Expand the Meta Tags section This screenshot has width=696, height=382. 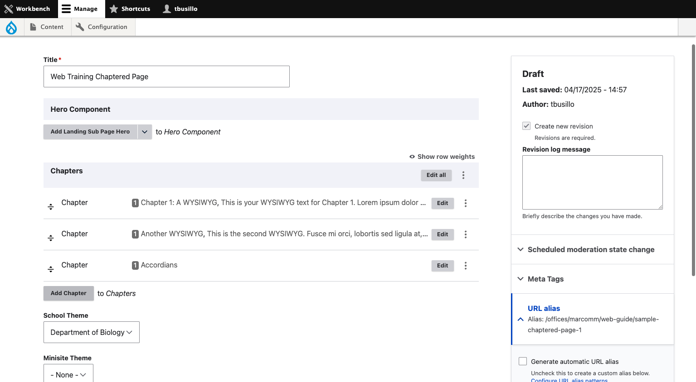593,279
